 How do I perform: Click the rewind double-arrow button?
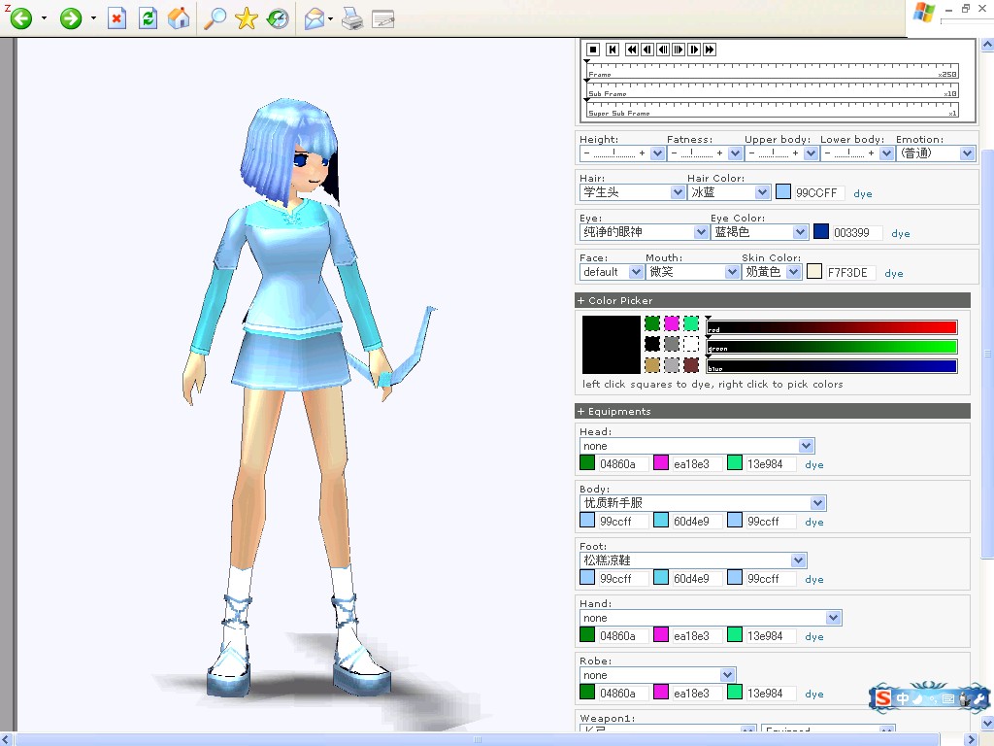click(x=631, y=50)
